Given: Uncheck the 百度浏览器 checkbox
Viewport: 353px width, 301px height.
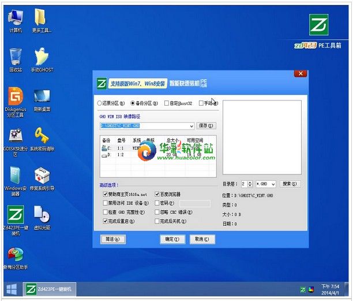Looking at the screenshot, I should coord(157,194).
